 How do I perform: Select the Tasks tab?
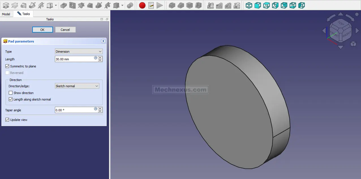click(24, 14)
